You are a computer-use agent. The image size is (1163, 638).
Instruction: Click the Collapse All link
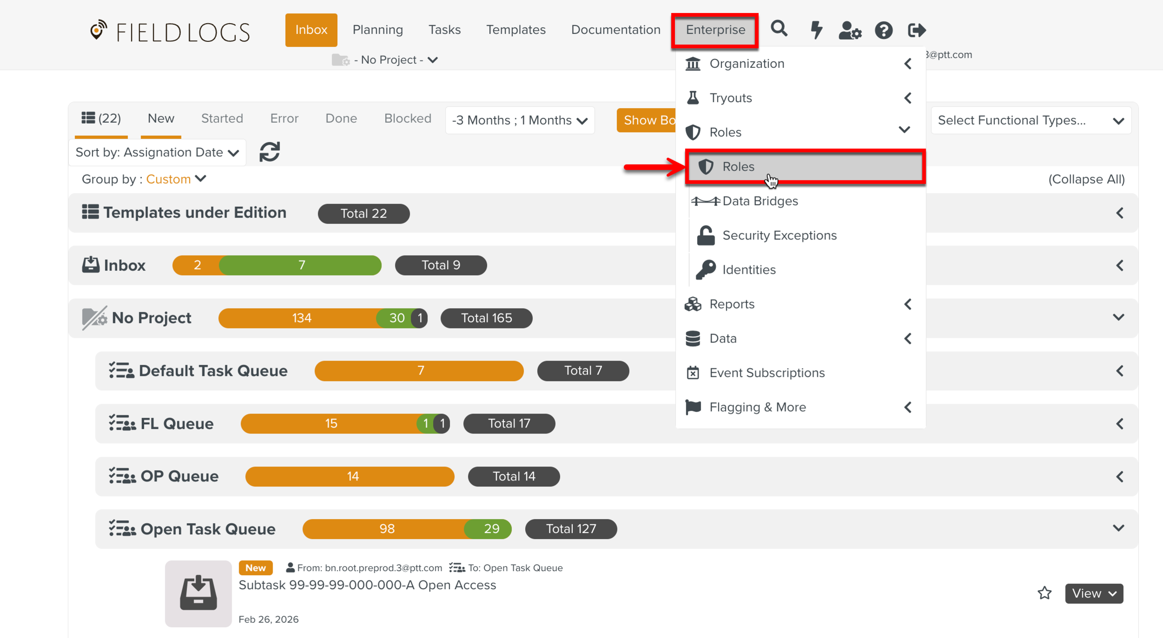[x=1086, y=179]
